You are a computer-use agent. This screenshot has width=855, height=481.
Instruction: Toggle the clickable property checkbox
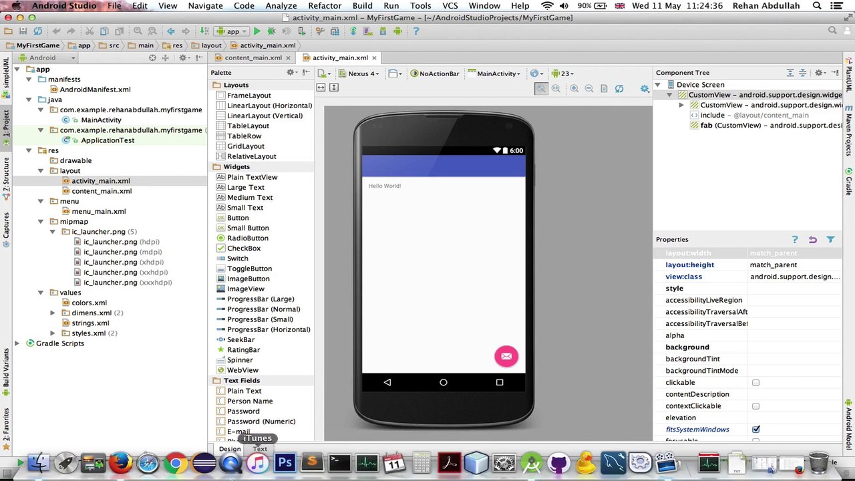755,383
